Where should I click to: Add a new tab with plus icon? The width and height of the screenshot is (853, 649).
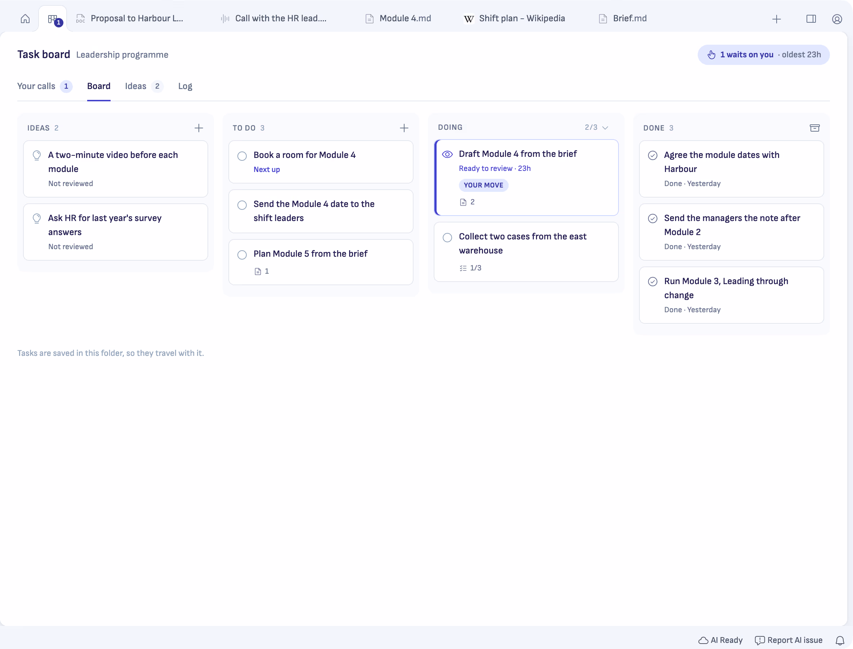pos(776,19)
